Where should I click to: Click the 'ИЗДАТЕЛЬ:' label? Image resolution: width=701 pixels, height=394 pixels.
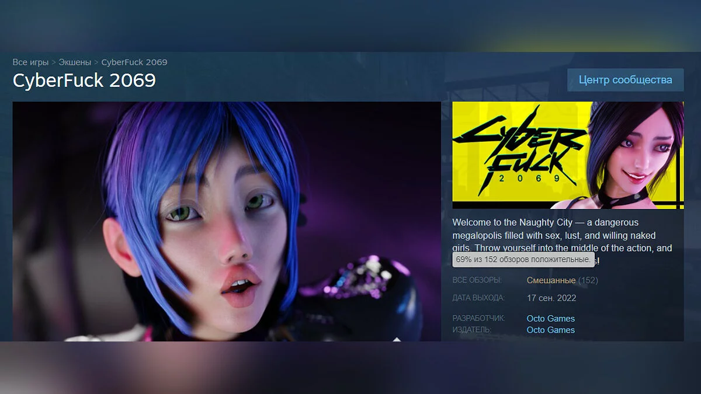point(471,330)
